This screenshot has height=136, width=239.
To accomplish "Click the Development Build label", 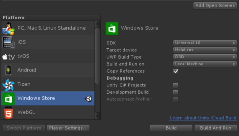I will click(x=127, y=92).
